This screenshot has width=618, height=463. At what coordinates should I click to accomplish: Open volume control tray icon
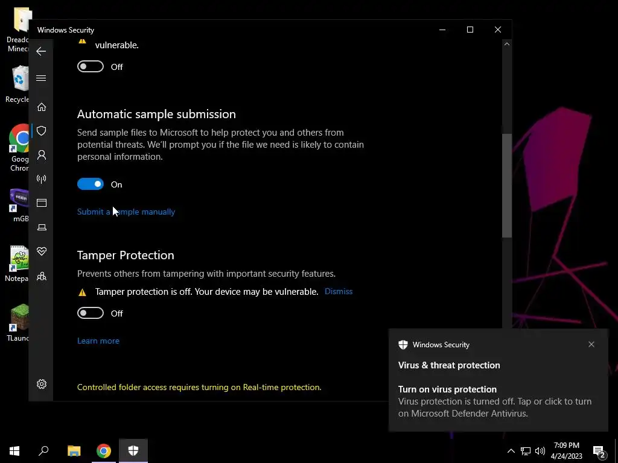540,451
